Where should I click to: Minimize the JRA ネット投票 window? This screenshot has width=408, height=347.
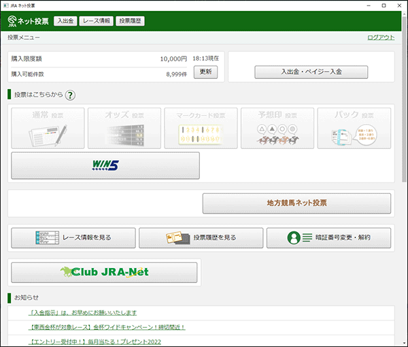click(x=369, y=5)
